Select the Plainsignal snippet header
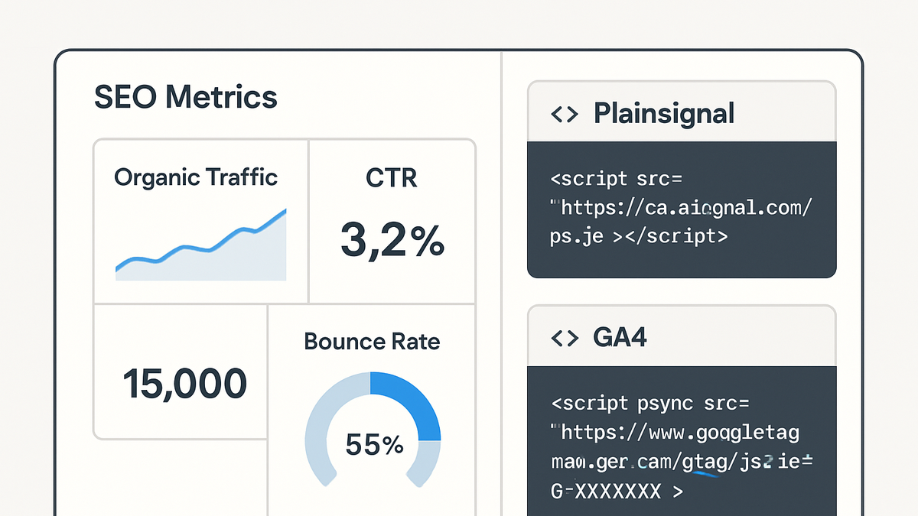This screenshot has height=516, width=918. point(682,112)
